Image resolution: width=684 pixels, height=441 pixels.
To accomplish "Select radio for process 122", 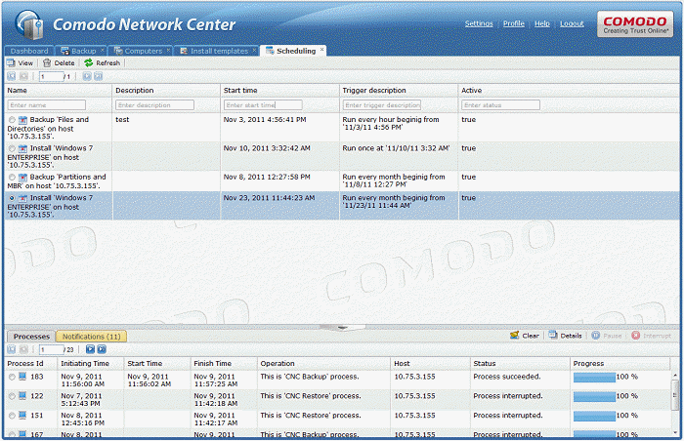I will (x=12, y=396).
